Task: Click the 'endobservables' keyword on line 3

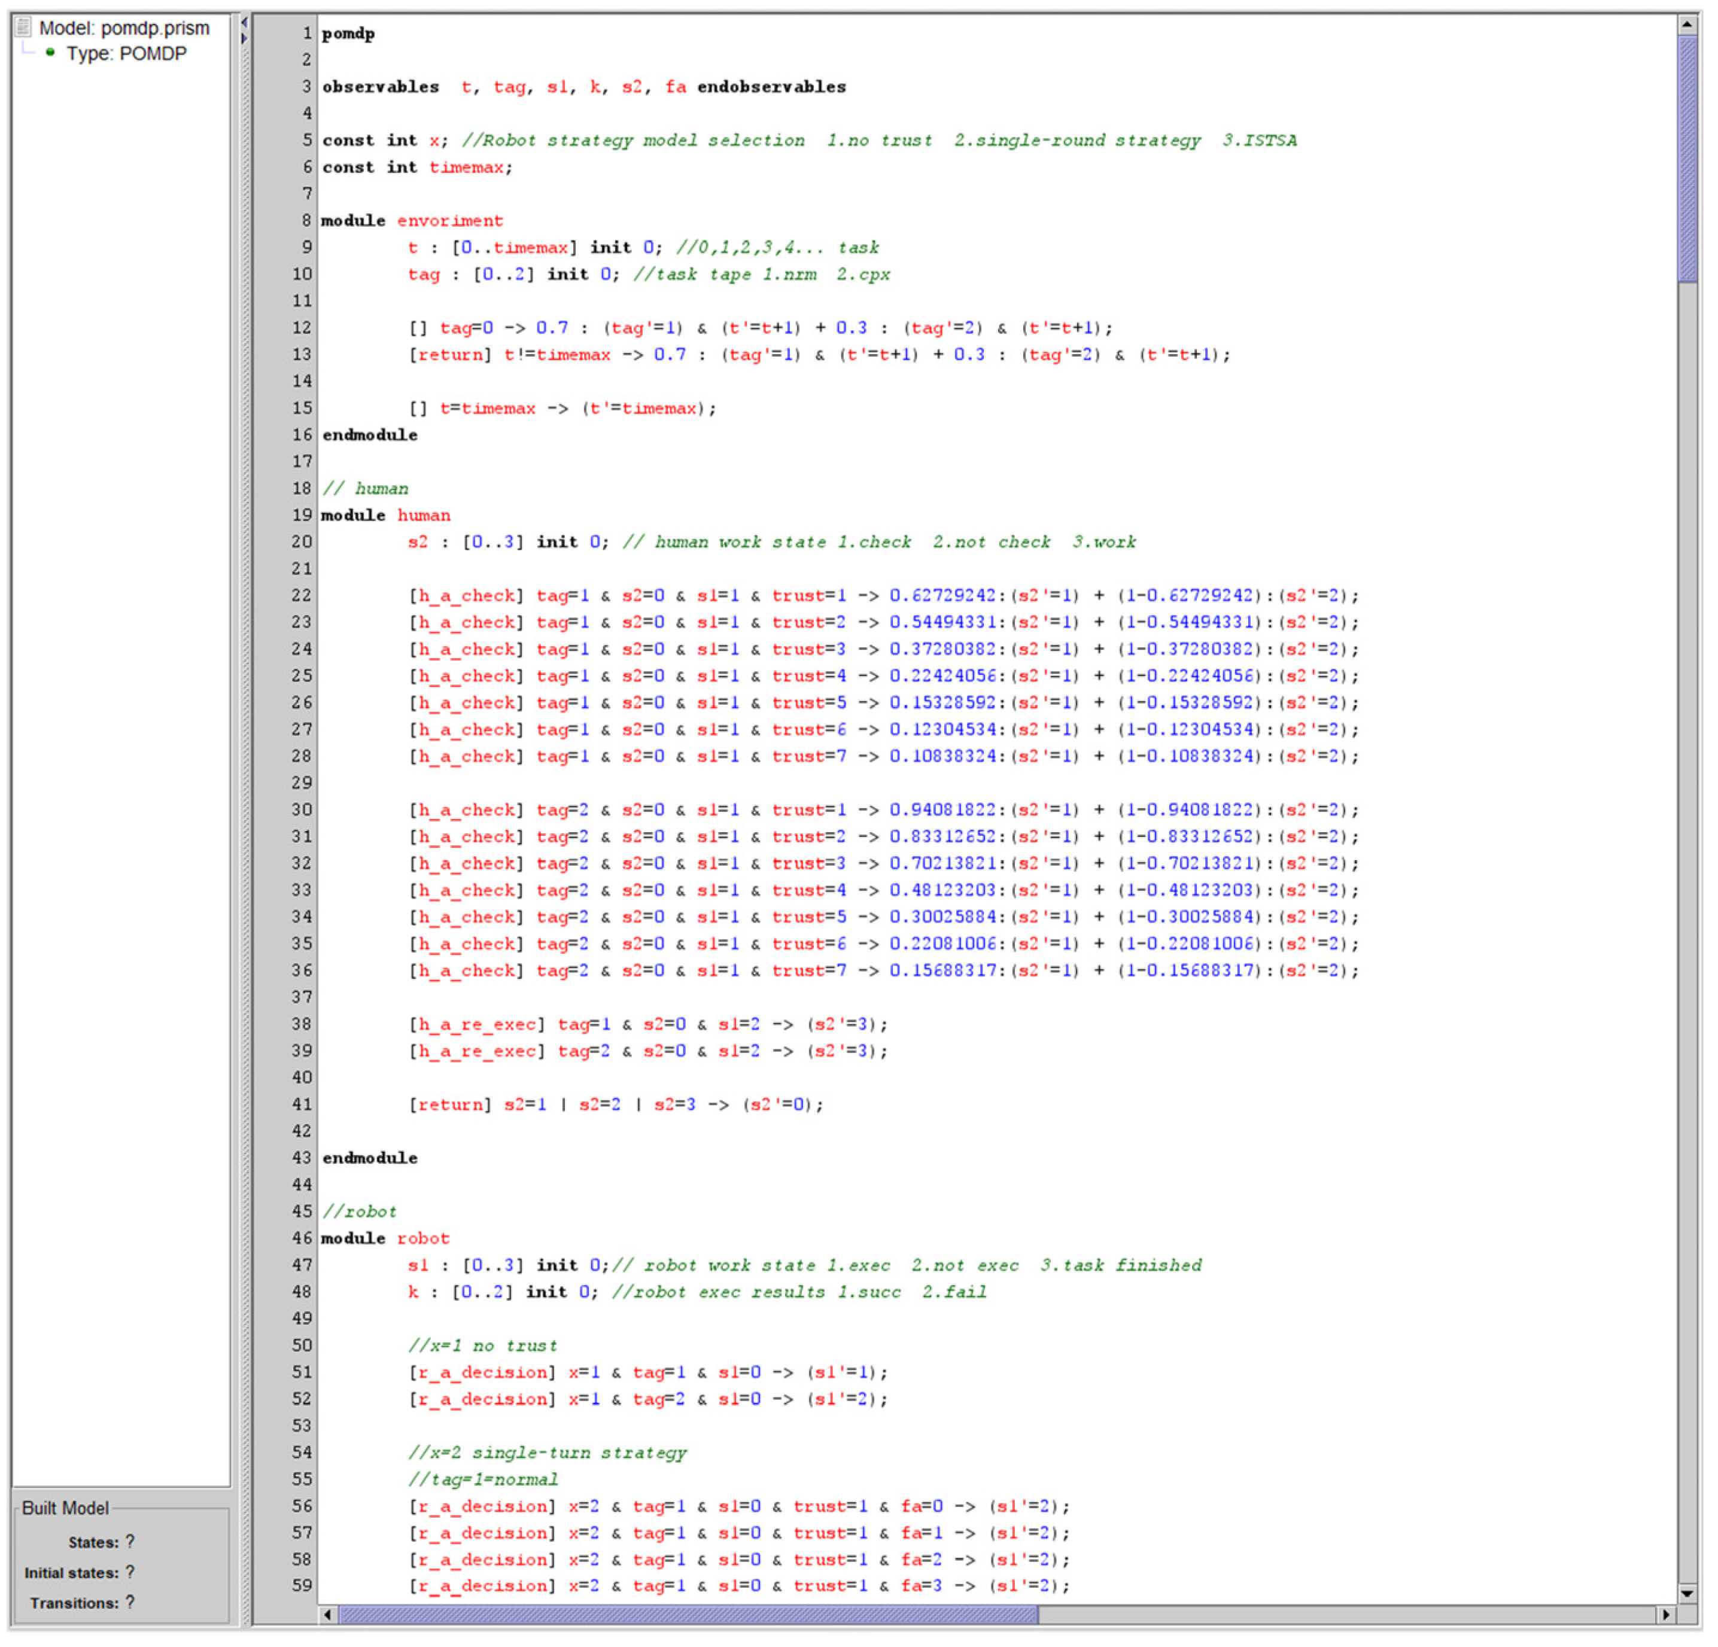Action: (x=771, y=87)
